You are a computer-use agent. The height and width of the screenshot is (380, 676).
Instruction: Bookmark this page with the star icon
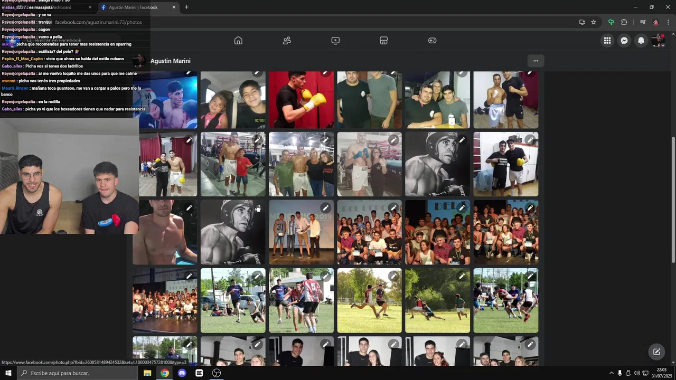(594, 22)
